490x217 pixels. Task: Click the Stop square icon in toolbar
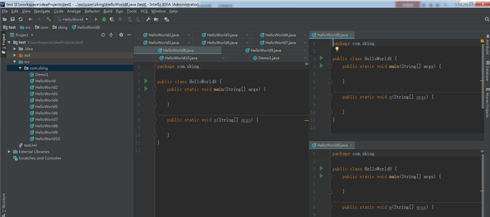120,19
